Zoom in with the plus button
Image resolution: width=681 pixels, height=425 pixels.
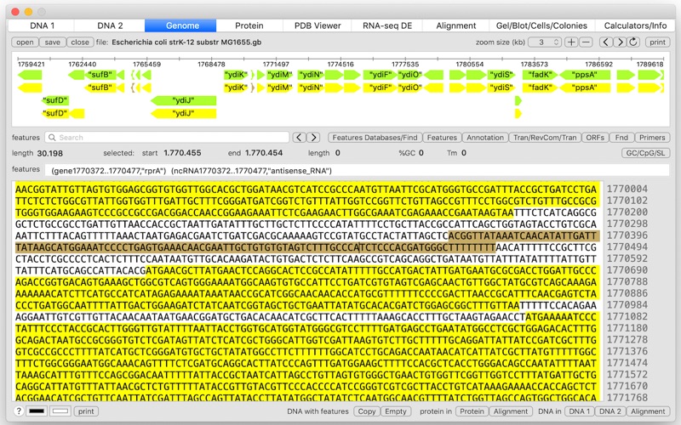coord(571,42)
